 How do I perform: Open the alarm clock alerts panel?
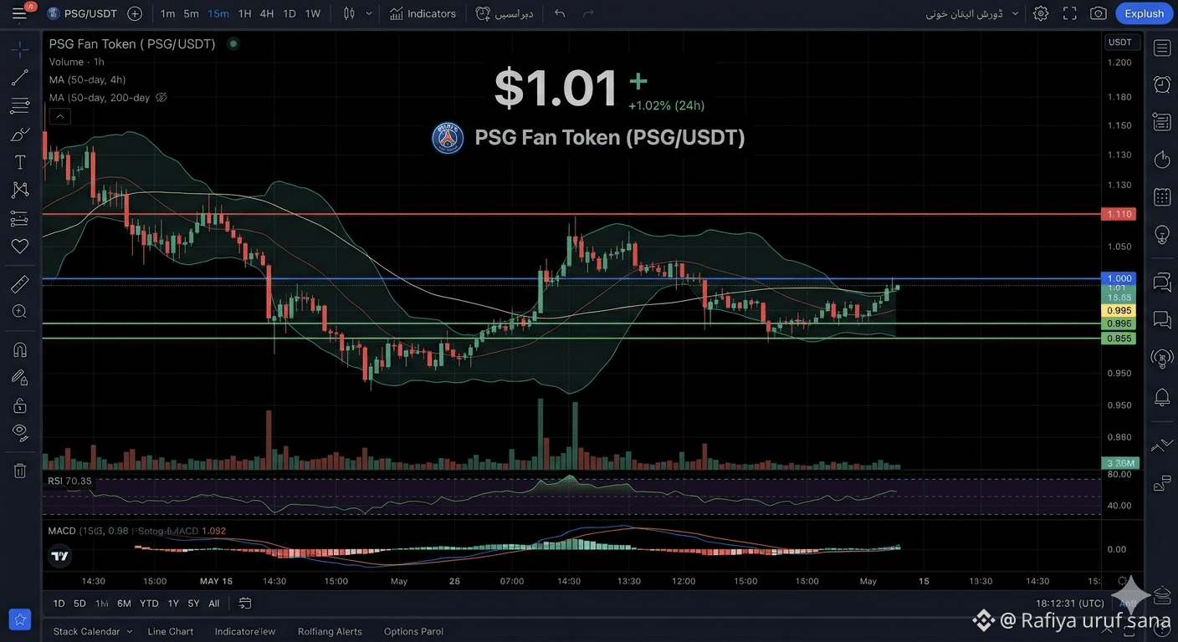(1162, 84)
